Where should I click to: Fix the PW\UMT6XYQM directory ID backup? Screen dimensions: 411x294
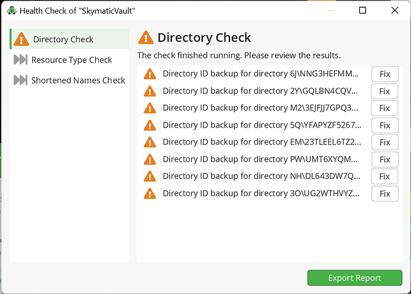[x=385, y=159]
